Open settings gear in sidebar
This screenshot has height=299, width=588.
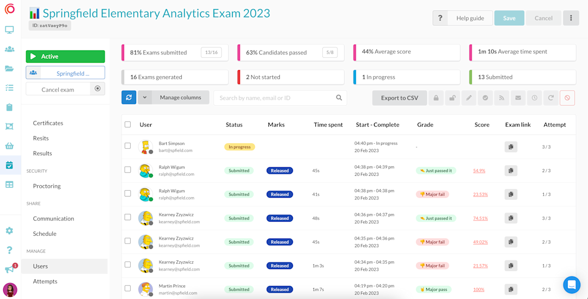[x=9, y=230]
